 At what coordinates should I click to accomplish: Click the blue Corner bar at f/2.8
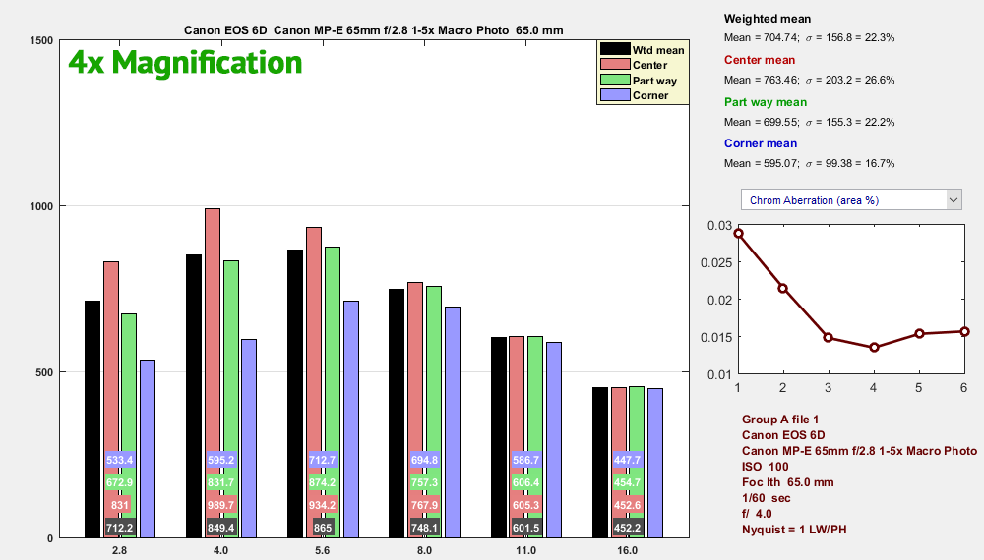148,449
